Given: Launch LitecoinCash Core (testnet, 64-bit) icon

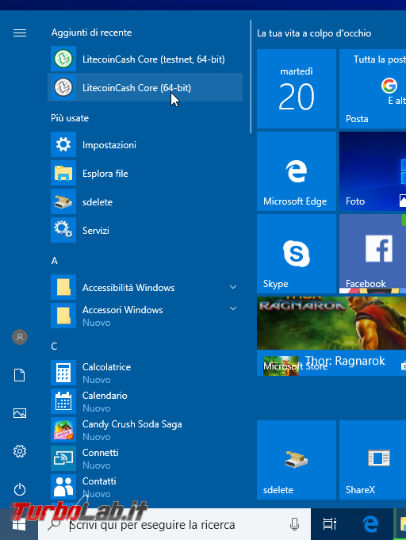Looking at the screenshot, I should [x=63, y=59].
